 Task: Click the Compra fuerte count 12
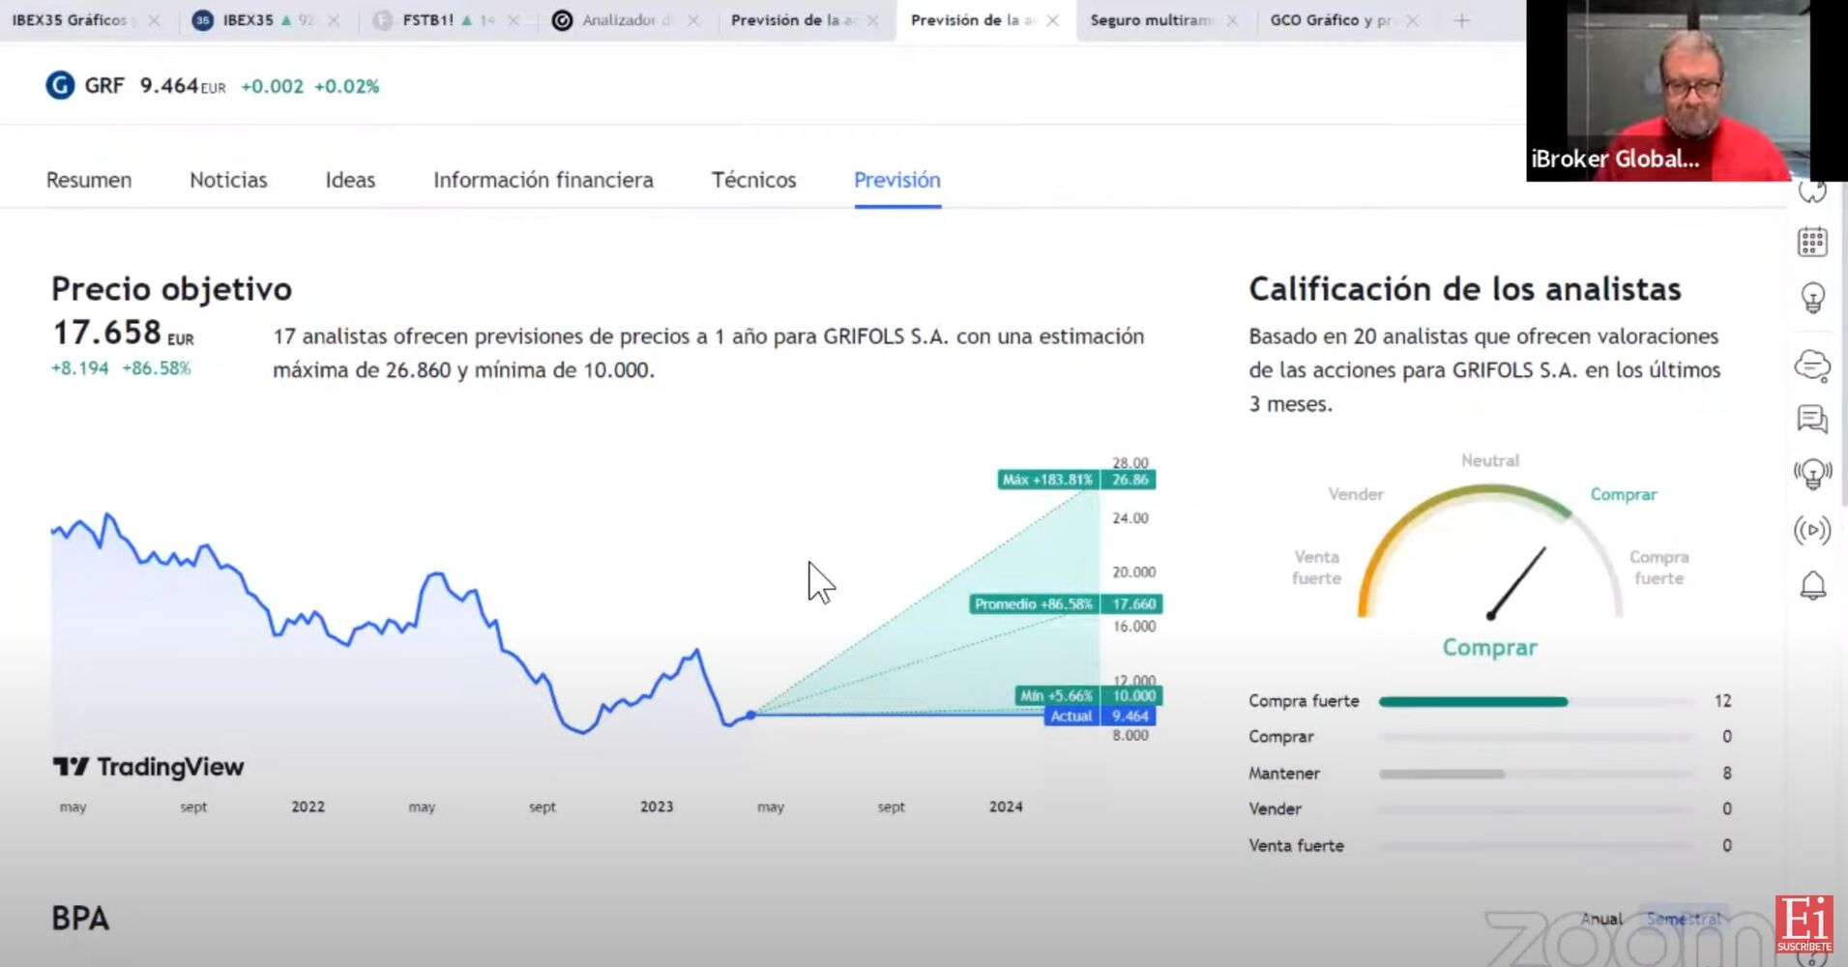pyautogui.click(x=1722, y=701)
